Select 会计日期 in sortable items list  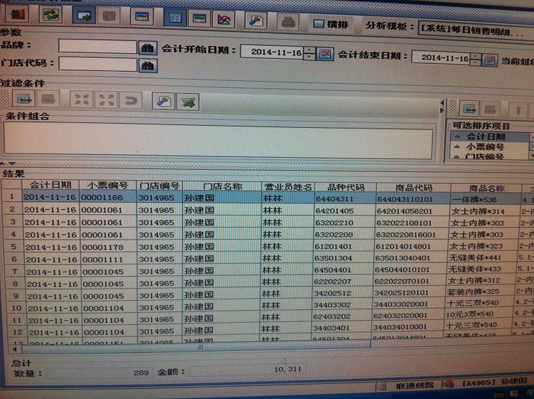click(485, 137)
